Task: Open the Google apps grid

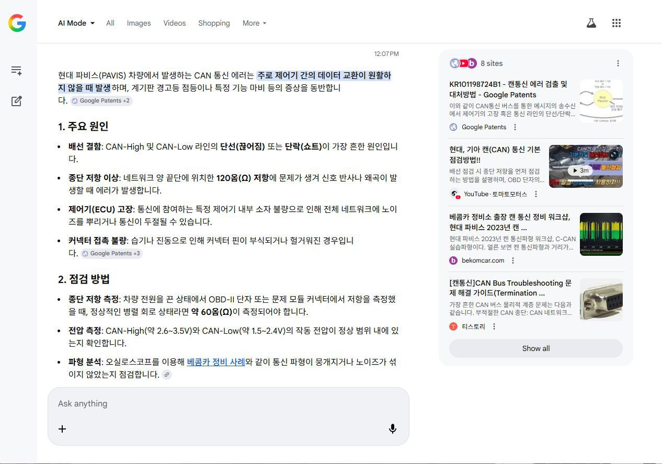Action: pos(616,23)
